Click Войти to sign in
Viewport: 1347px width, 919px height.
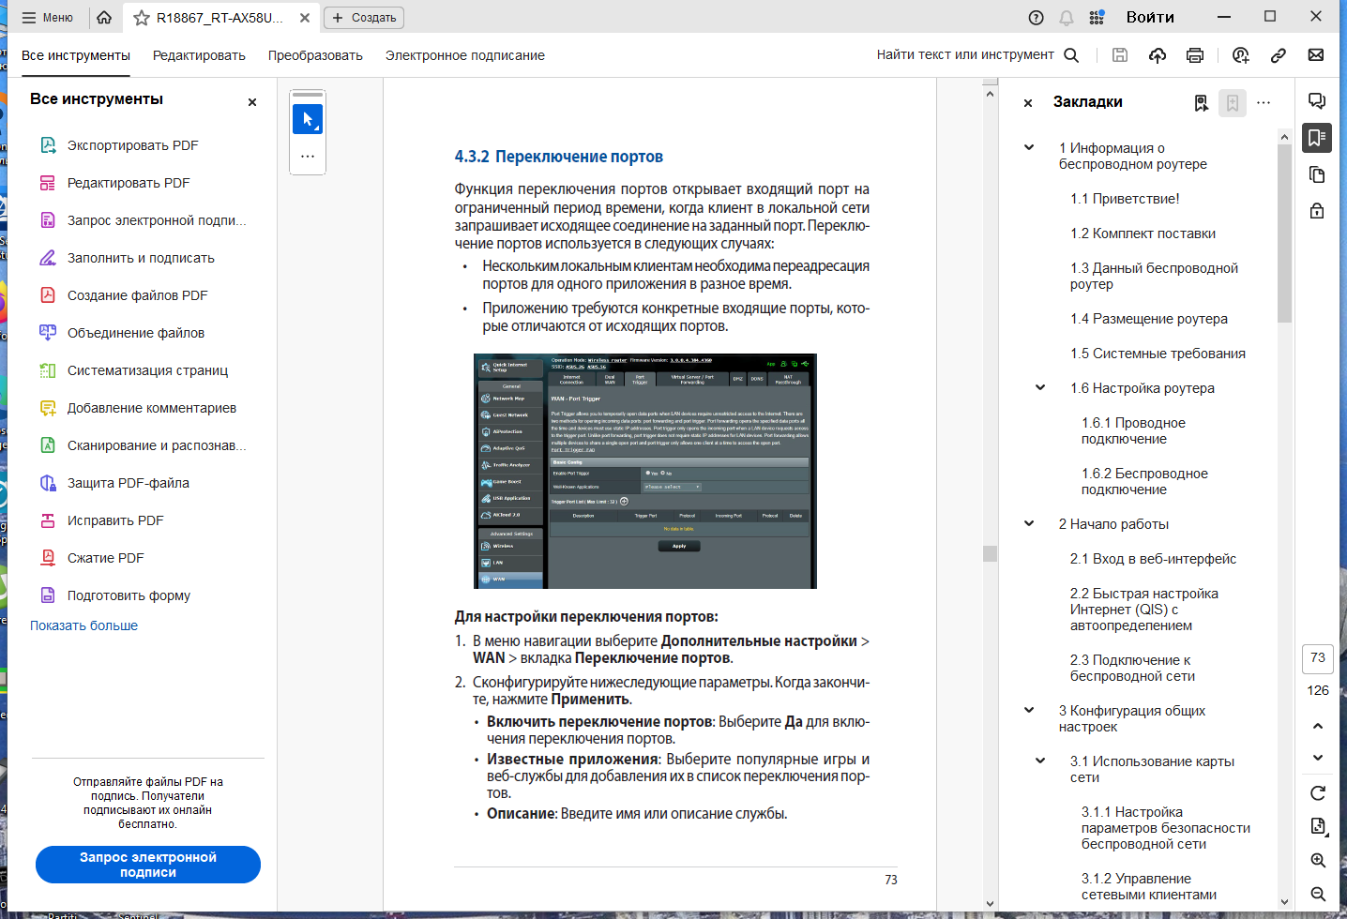click(x=1150, y=17)
